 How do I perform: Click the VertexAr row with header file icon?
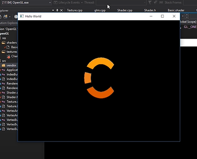(9, 115)
